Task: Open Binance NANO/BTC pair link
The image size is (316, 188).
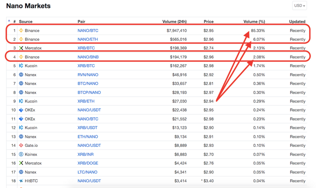Action: pyautogui.click(x=88, y=30)
